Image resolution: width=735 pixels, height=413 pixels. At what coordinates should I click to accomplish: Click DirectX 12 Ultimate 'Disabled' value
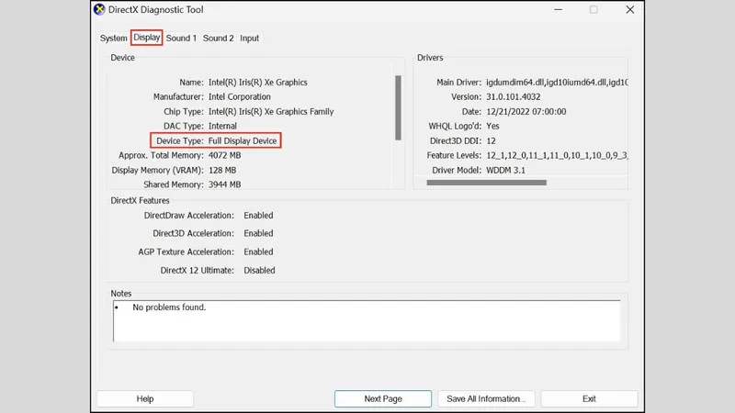[259, 270]
